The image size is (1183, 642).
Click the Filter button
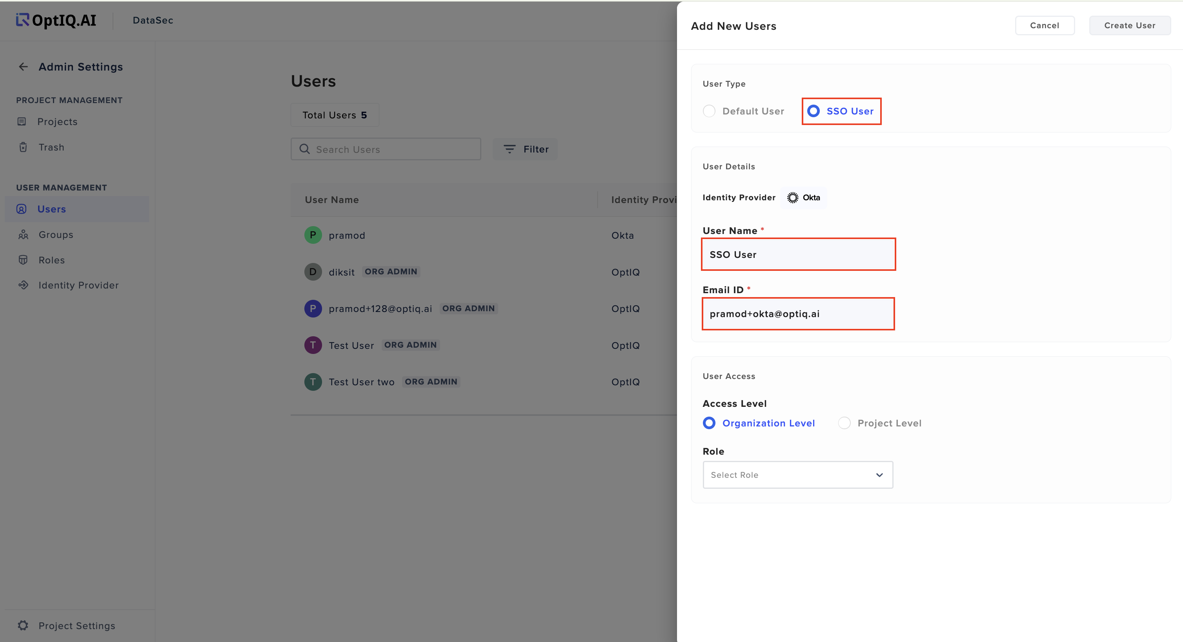pos(525,149)
